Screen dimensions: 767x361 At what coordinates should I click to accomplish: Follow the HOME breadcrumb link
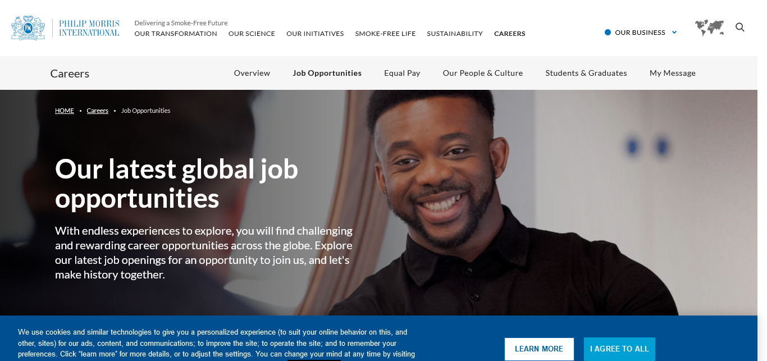click(65, 111)
